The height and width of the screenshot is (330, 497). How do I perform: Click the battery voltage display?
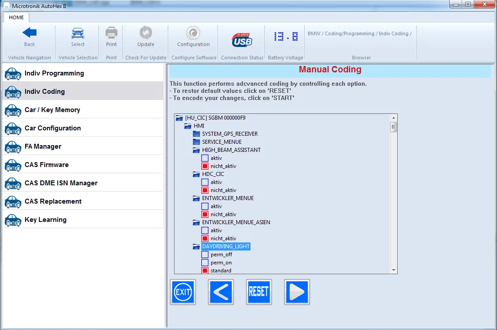coord(286,37)
